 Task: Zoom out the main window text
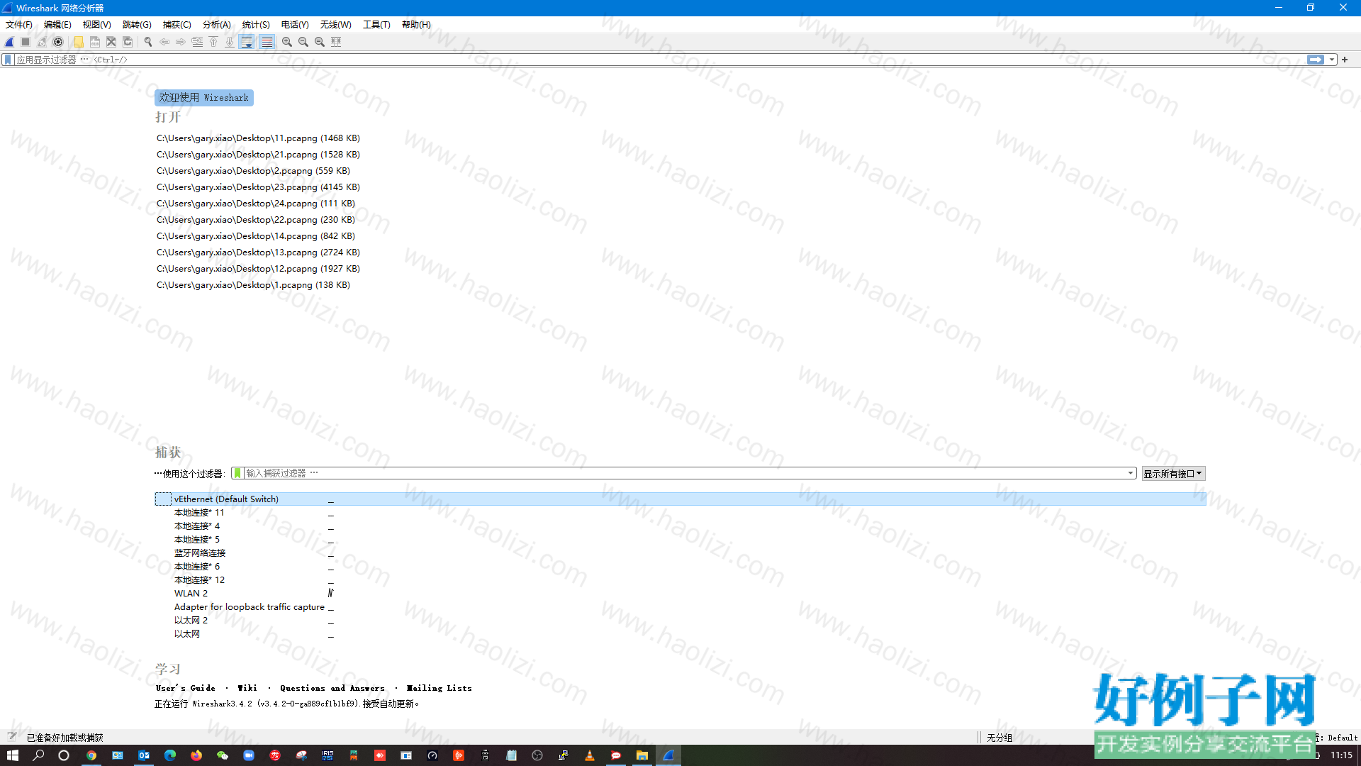point(303,42)
